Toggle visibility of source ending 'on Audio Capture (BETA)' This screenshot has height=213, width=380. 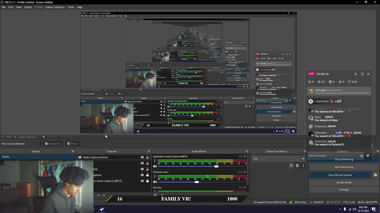click(x=142, y=181)
